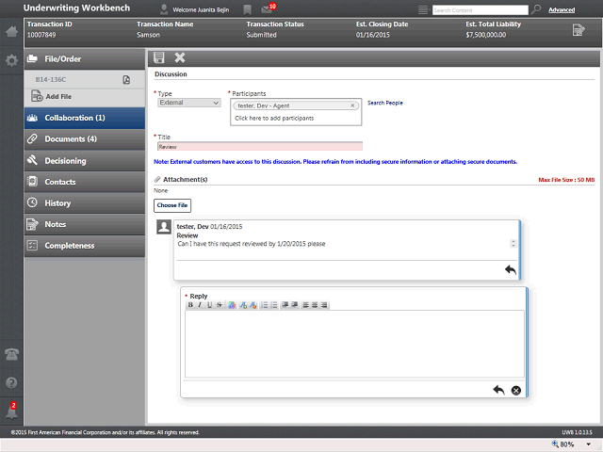Toggle italic in Reply editor
603x452 pixels.
point(200,305)
